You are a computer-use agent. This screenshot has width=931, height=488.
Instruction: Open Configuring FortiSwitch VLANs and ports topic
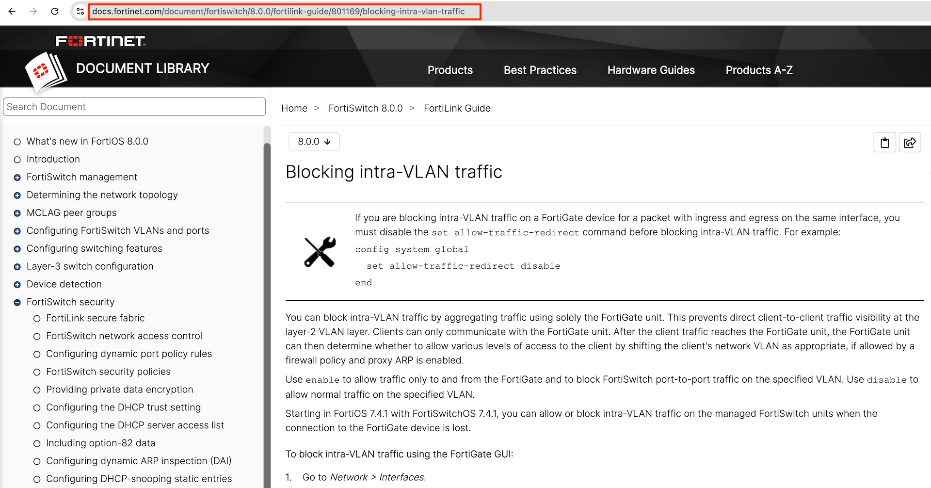(x=118, y=230)
